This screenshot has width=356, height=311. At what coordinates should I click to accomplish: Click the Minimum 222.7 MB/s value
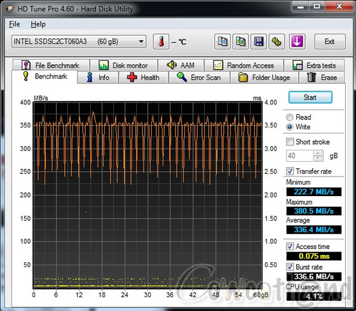314,192
